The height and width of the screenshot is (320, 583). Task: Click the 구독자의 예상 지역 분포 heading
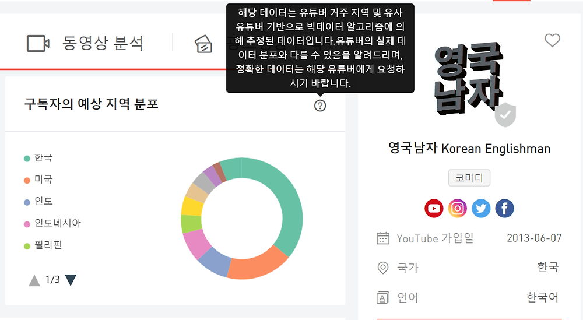click(92, 104)
